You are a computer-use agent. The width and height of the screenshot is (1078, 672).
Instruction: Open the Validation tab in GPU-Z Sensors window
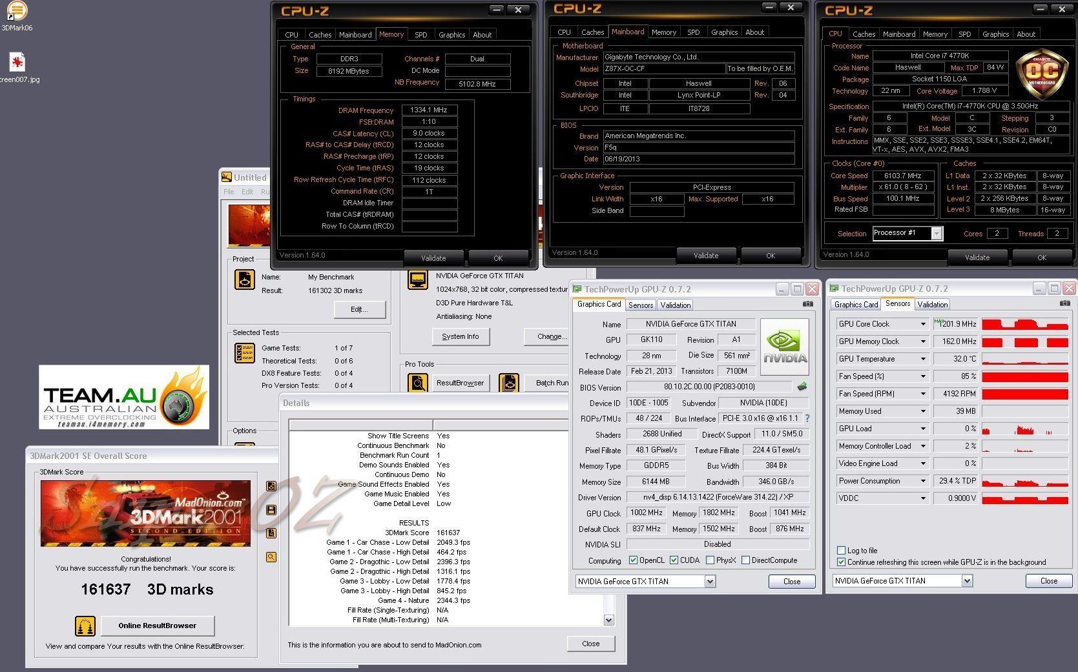coord(933,305)
